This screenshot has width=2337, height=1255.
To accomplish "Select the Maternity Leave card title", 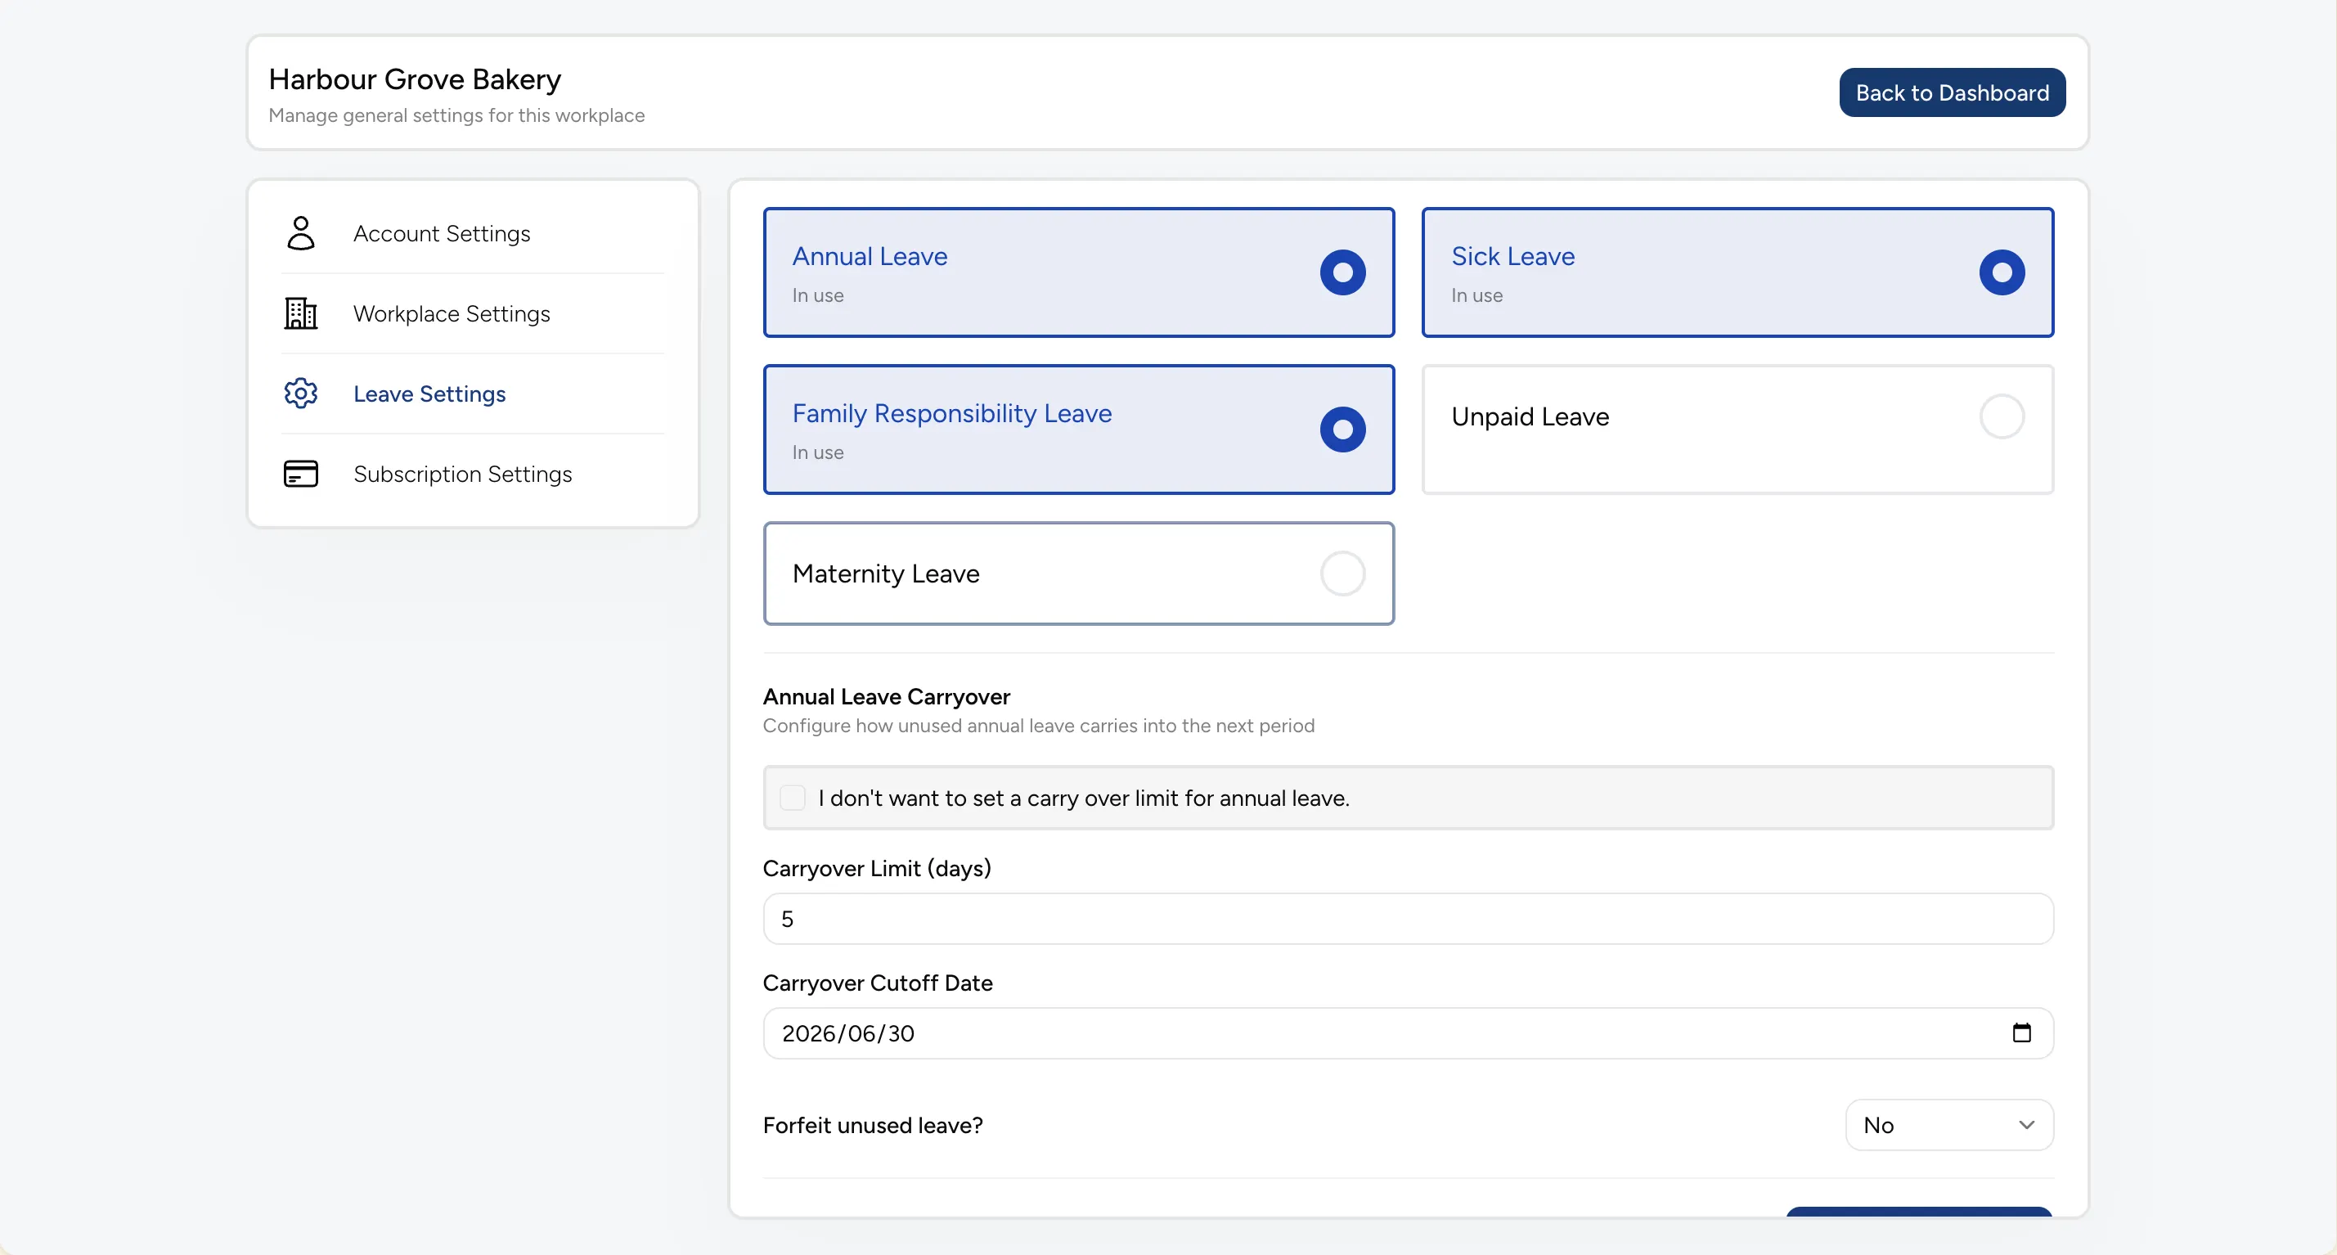I will click(885, 574).
